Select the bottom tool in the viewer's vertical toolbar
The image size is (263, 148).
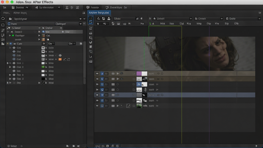[91, 62]
